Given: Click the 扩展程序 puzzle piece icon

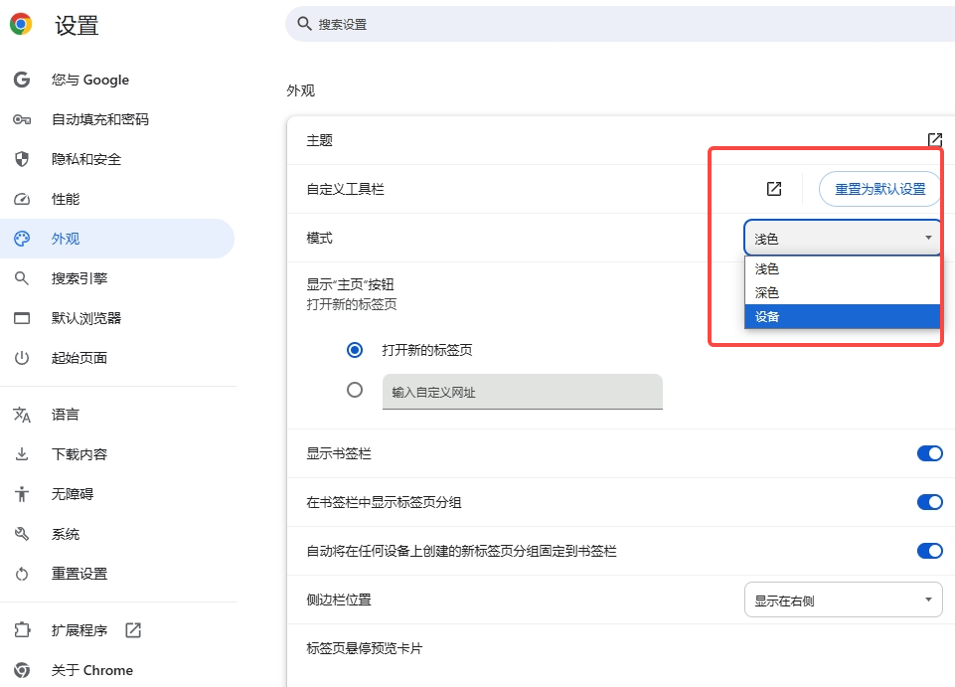Looking at the screenshot, I should (x=22, y=630).
